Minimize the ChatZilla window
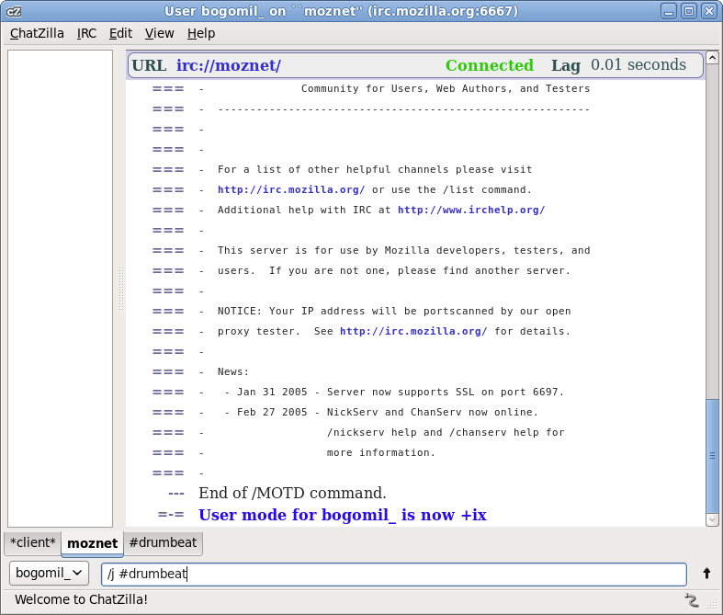 coord(668,11)
